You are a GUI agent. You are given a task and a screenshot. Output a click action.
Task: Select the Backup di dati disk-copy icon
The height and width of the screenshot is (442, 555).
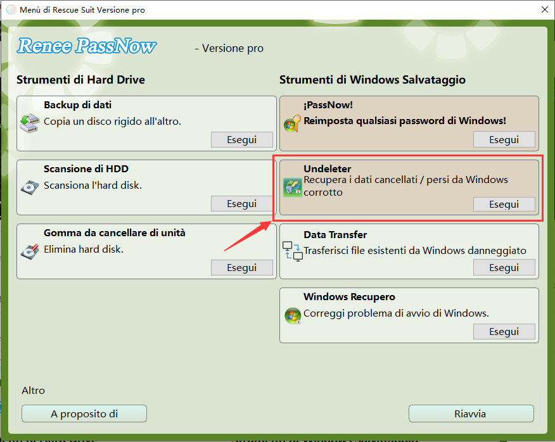click(x=29, y=123)
